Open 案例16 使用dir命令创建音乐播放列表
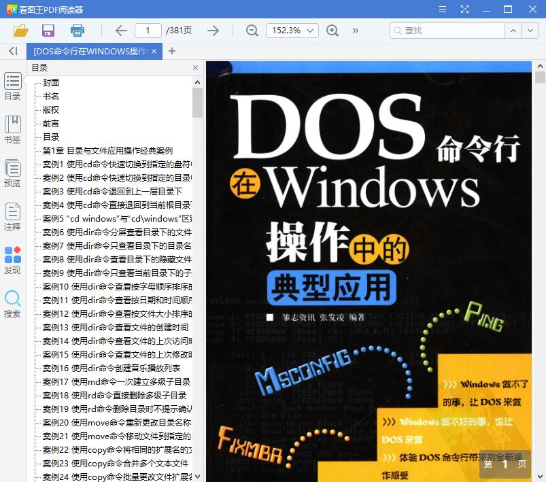Viewport: 546px width, 482px height. click(112, 368)
